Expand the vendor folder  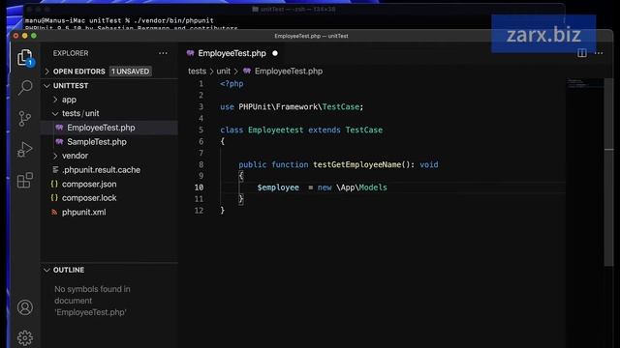pos(55,156)
